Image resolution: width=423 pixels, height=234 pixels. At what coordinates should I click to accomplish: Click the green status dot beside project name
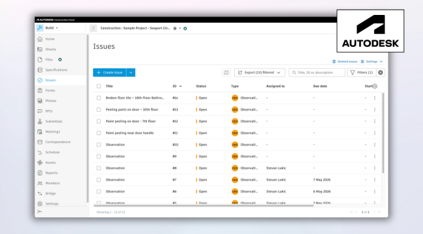tap(185, 29)
